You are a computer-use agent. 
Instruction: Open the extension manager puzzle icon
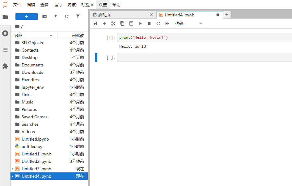pyautogui.click(x=5, y=66)
